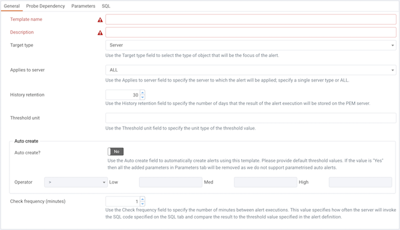The width and height of the screenshot is (400, 230).
Task: Switch to the General tab
Action: tap(12, 6)
